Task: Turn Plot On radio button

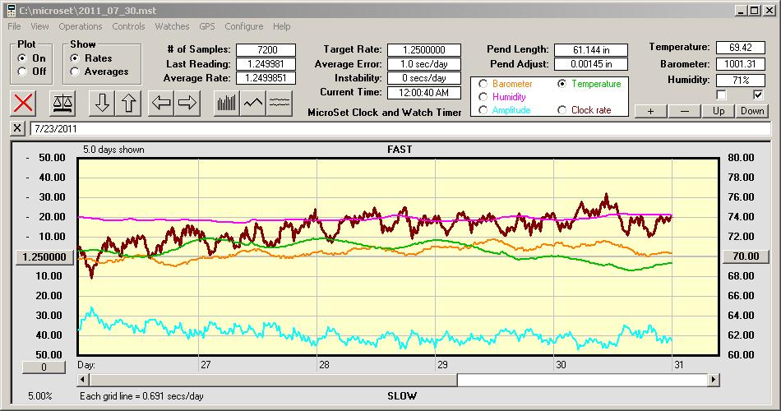Action: tap(22, 58)
